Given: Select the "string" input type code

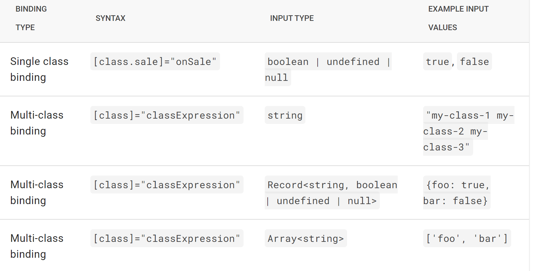Looking at the screenshot, I should coord(285,115).
